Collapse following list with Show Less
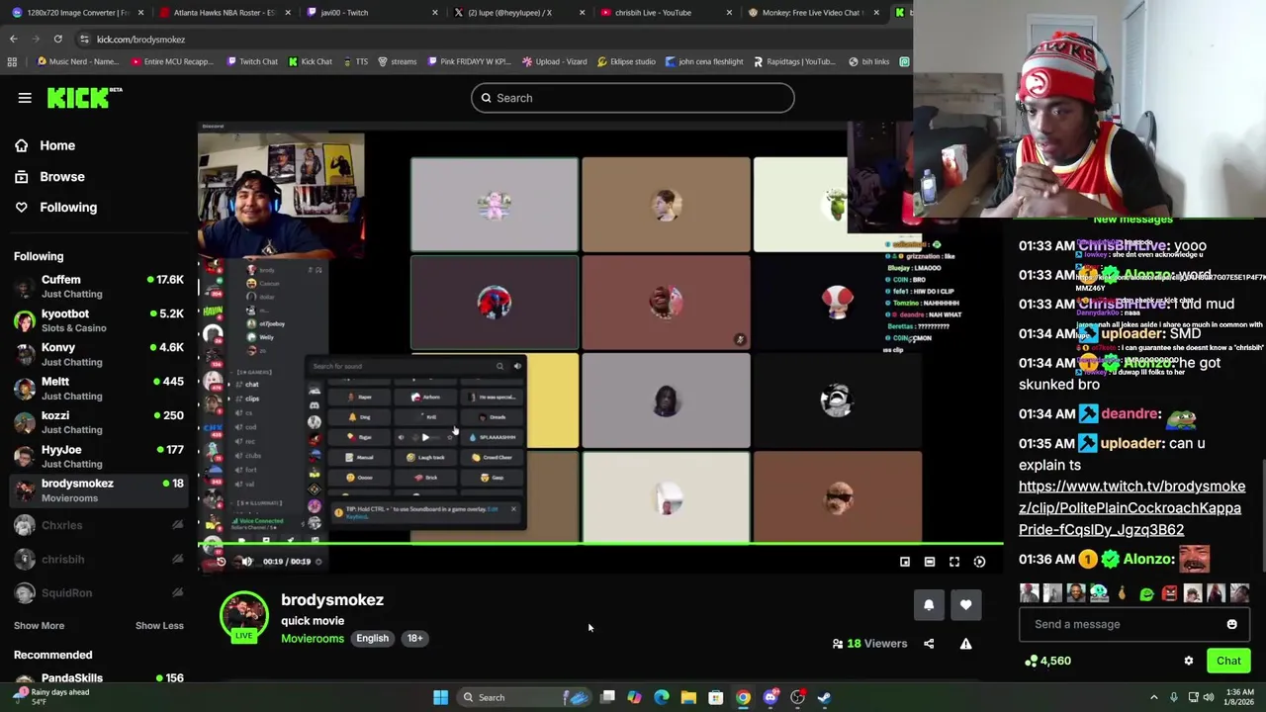Viewport: 1266px width, 712px height. 159,625
